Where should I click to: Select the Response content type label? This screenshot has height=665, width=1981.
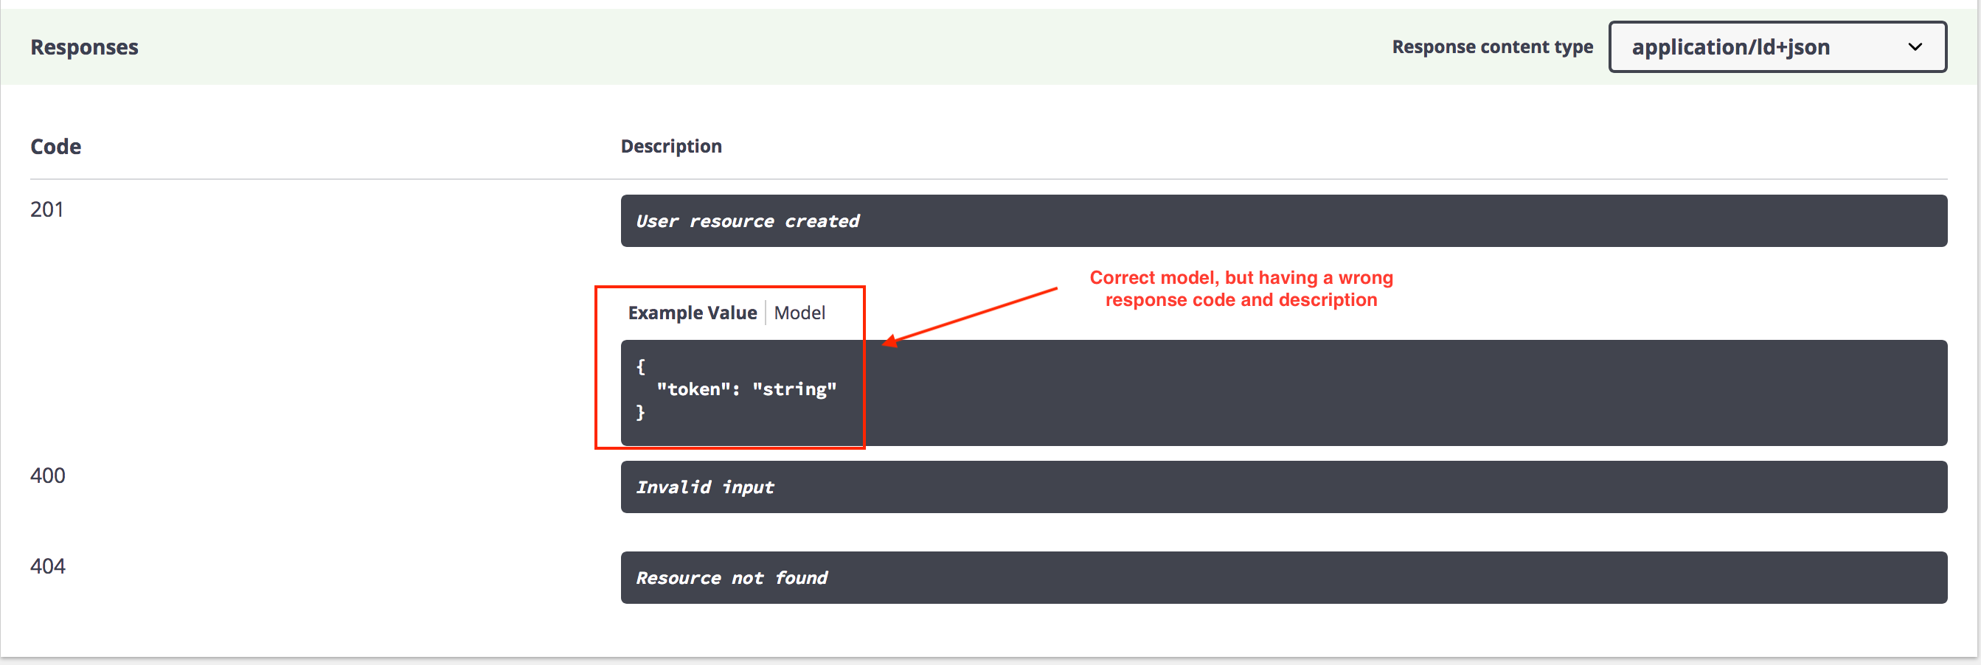pos(1492,47)
